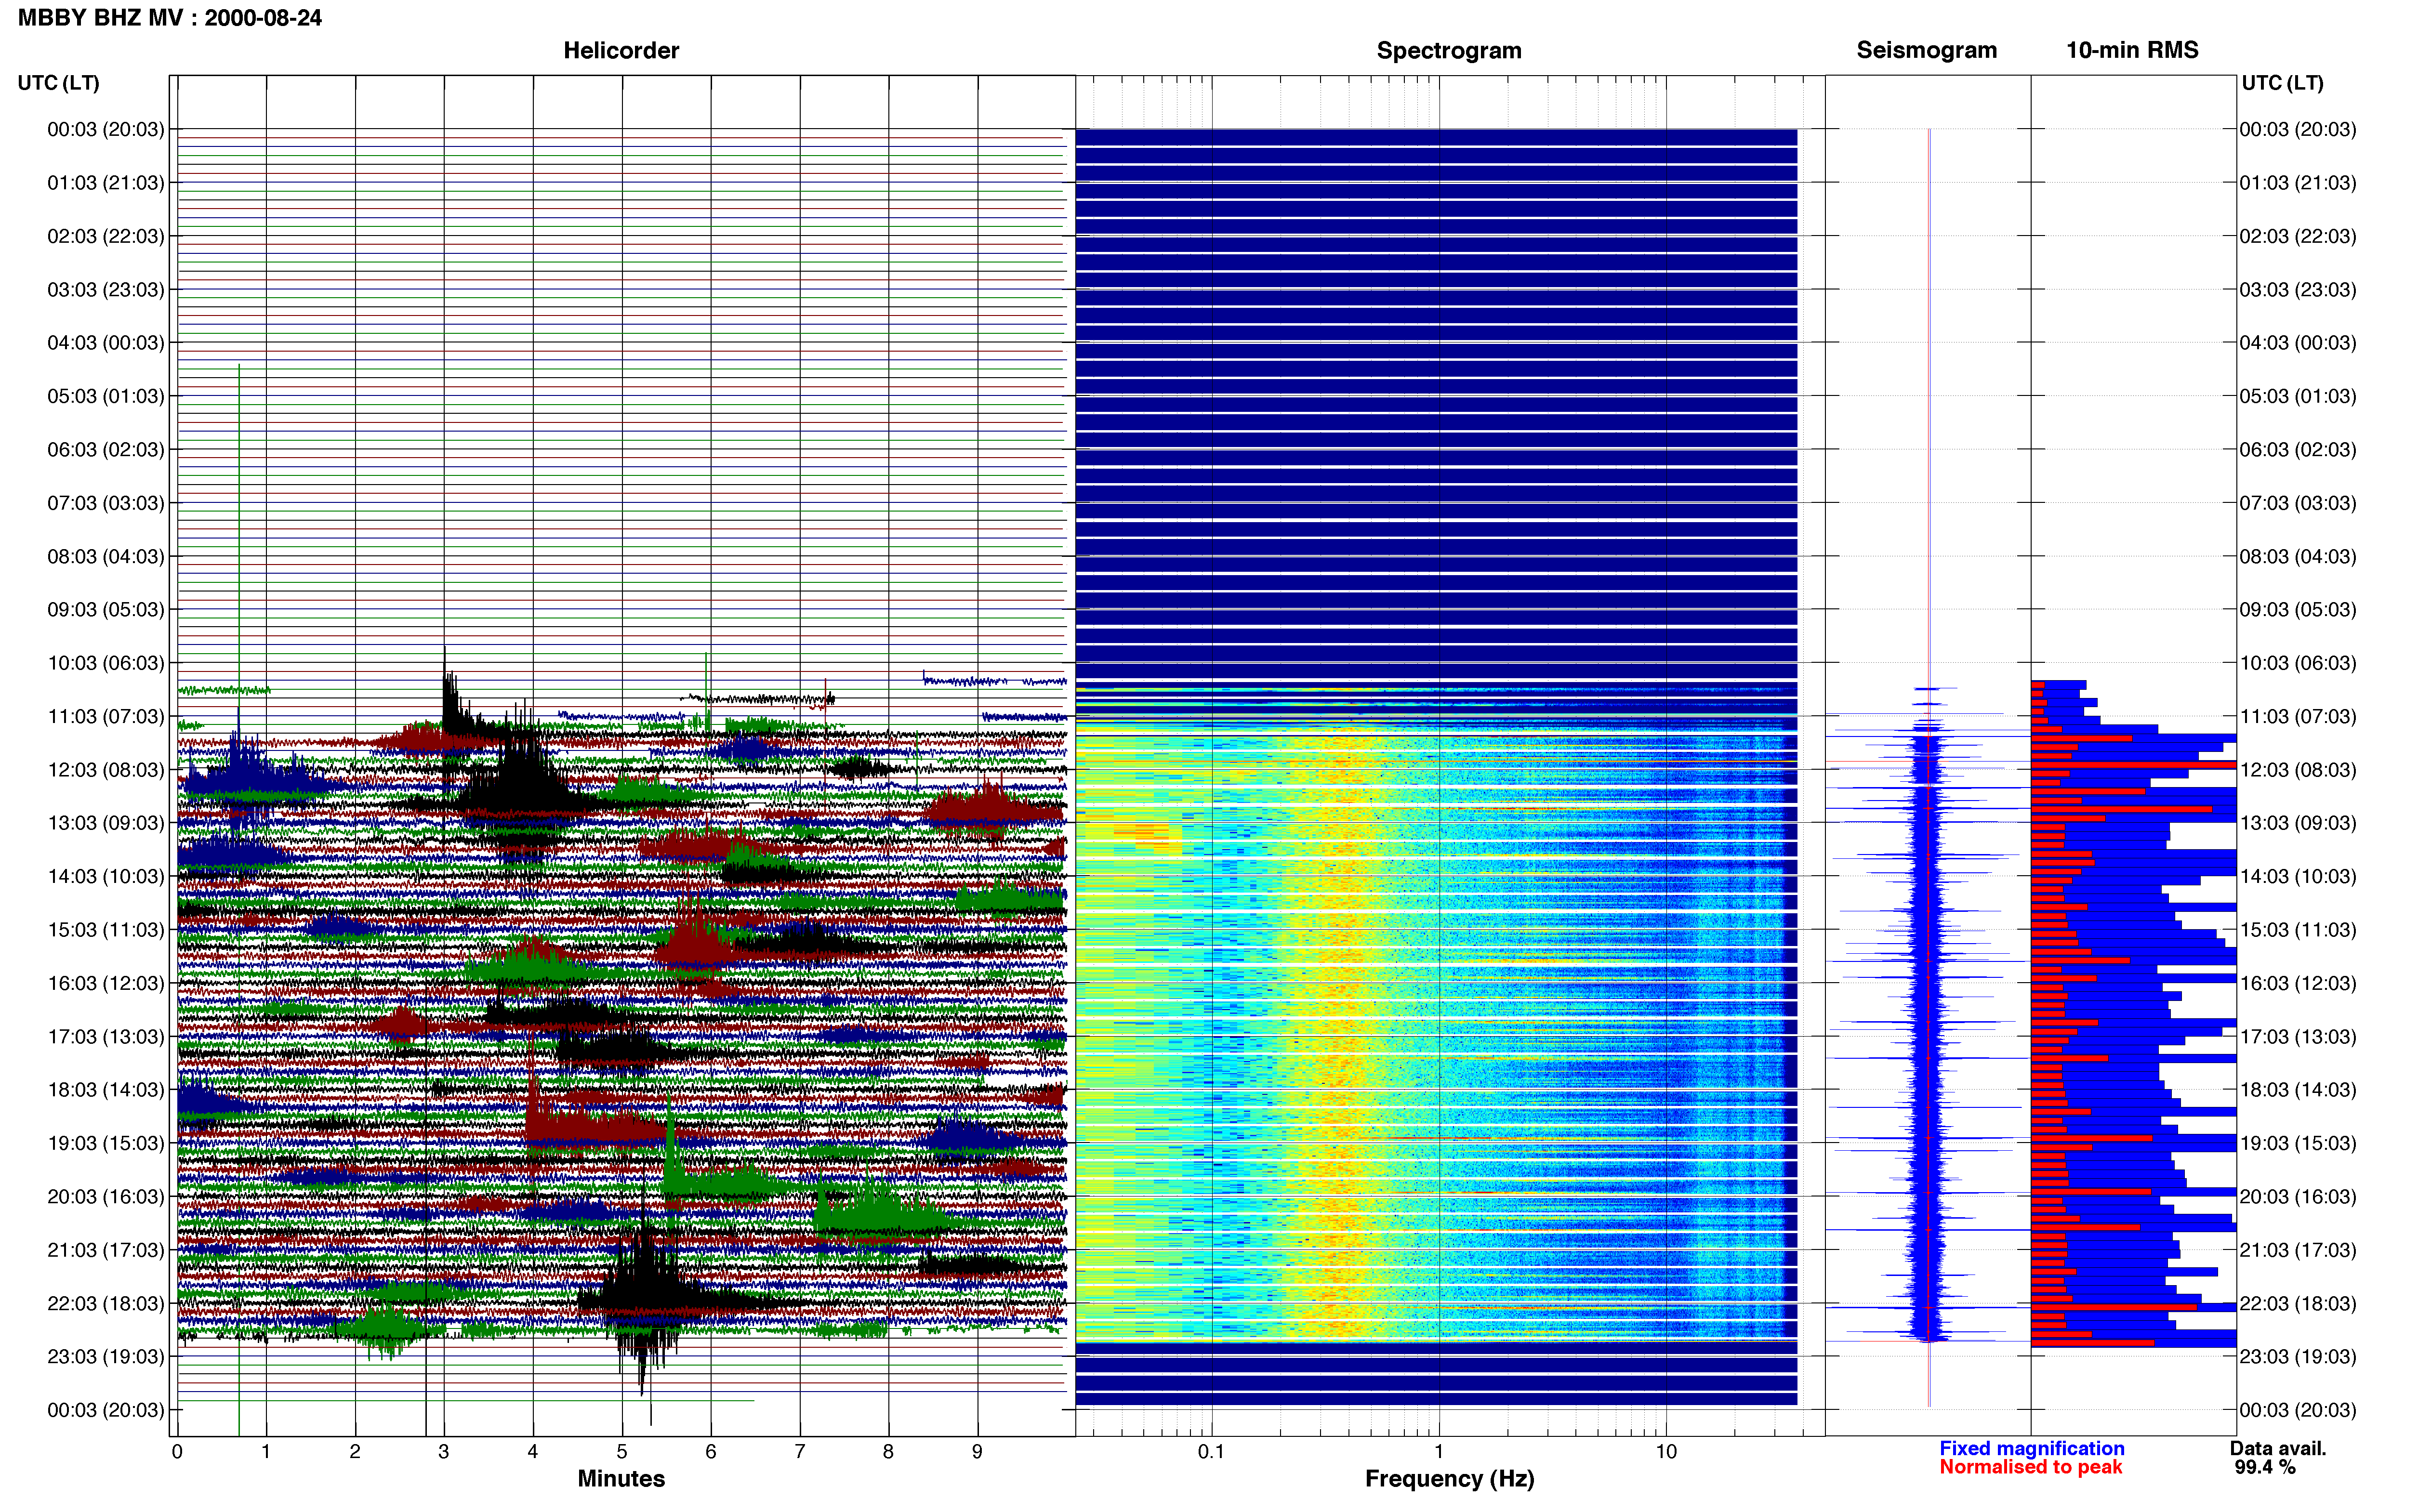
Task: Click 16:03 (12:03) label beside the Helicorder
Action: click(106, 983)
